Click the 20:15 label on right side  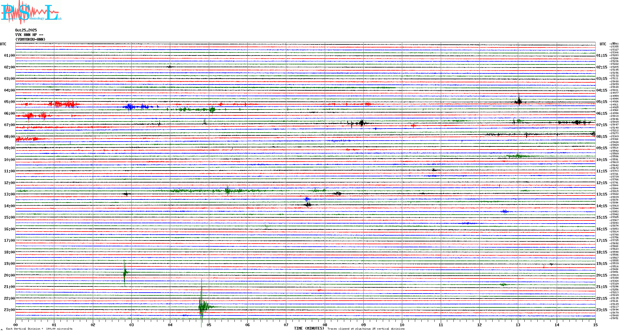tap(601, 275)
